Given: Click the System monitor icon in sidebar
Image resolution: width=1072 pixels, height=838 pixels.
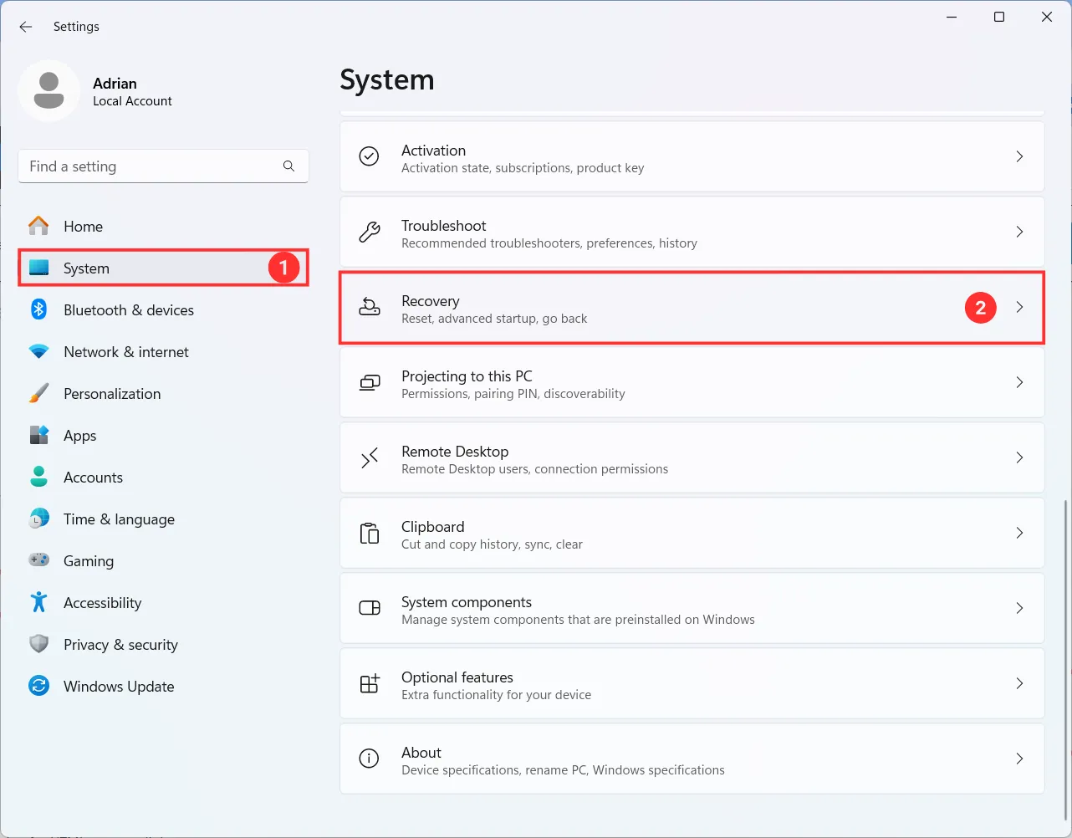Looking at the screenshot, I should pos(38,268).
